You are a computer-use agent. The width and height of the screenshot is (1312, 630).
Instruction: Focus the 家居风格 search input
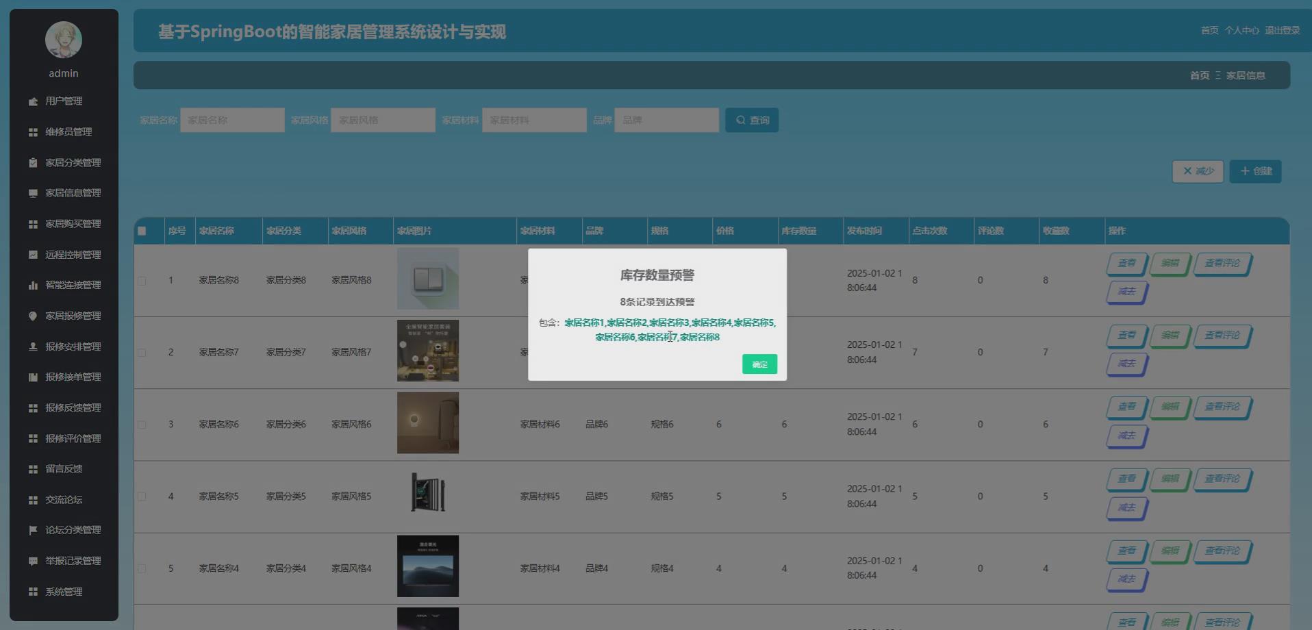click(383, 120)
